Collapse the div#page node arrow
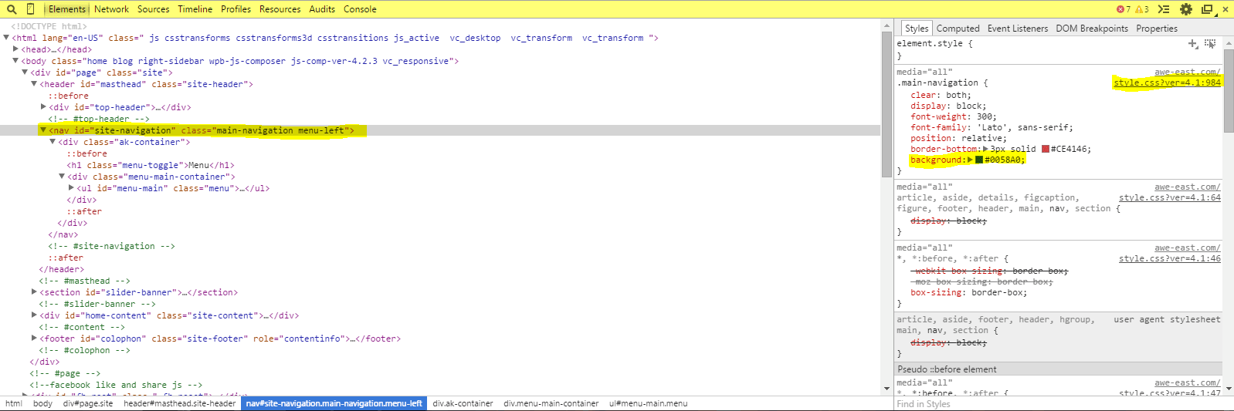The height and width of the screenshot is (411, 1234). [x=25, y=72]
